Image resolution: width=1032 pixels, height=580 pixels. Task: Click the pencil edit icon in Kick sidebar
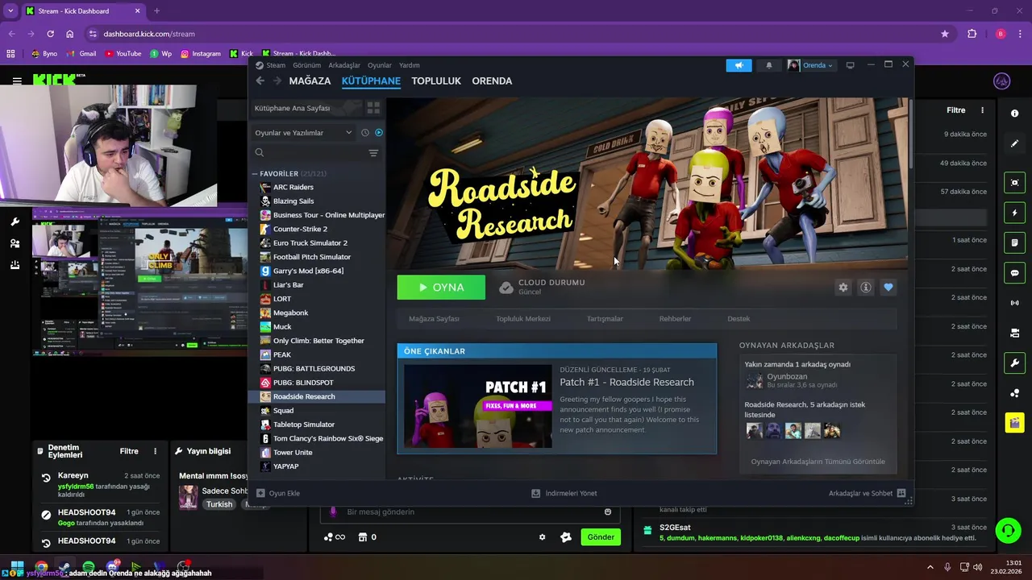click(1014, 143)
